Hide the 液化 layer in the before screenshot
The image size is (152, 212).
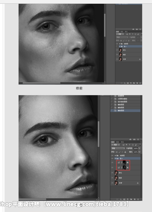pos(117,50)
